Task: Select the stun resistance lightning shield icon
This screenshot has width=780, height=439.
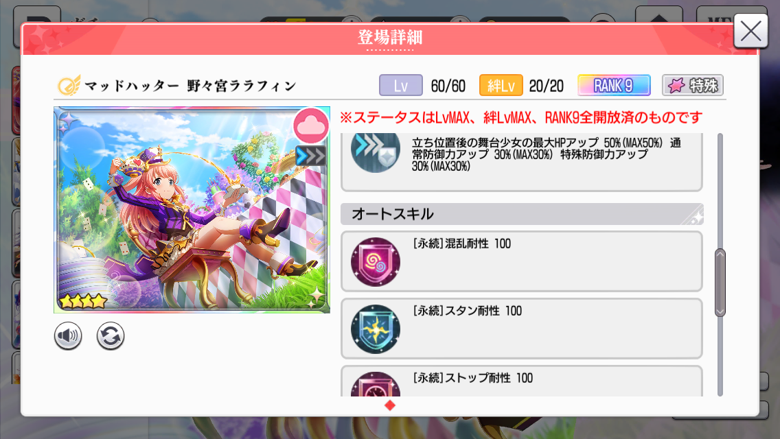Action: [375, 329]
